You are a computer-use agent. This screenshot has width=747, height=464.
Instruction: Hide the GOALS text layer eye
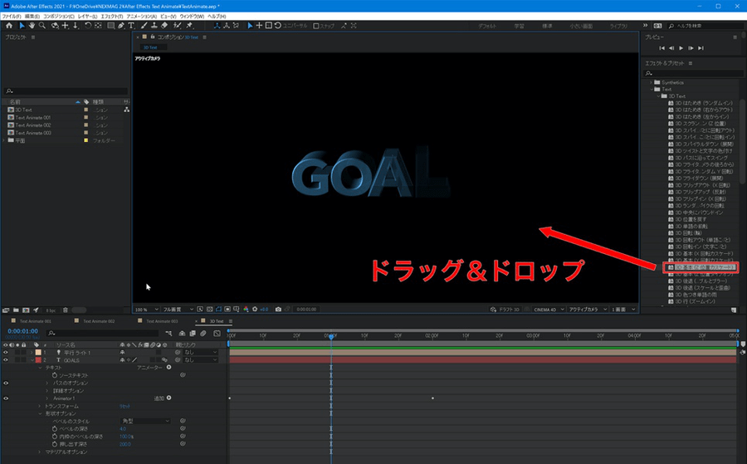(x=6, y=360)
